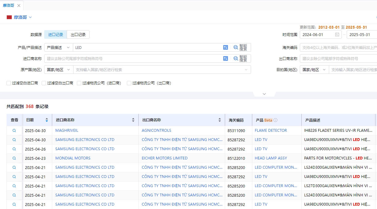View details of LS27D300GAUXEN record row
The width and height of the screenshot is (377, 209).
point(14,186)
